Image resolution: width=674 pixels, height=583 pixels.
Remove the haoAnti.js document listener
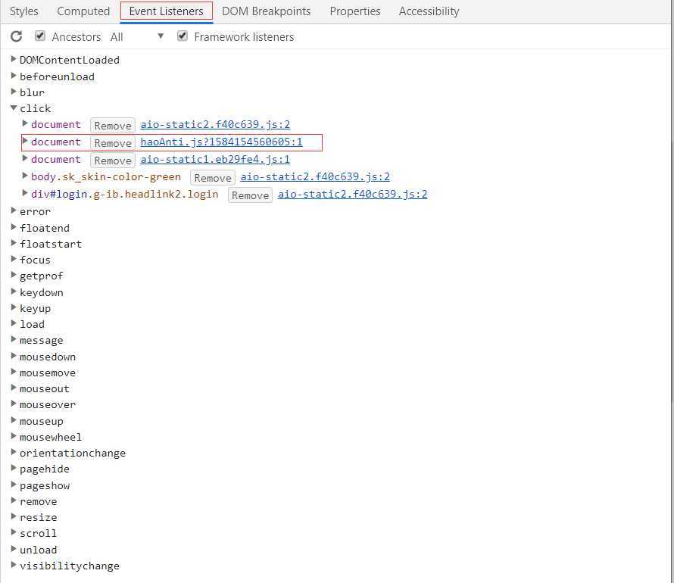(x=113, y=142)
